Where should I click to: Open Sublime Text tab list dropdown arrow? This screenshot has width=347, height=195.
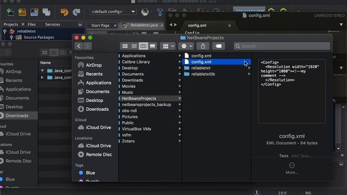(x=341, y=25)
